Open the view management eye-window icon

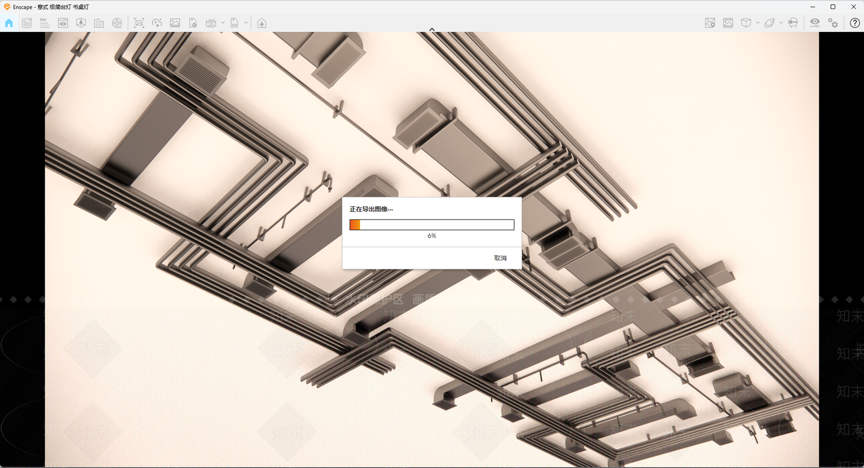pyautogui.click(x=63, y=23)
